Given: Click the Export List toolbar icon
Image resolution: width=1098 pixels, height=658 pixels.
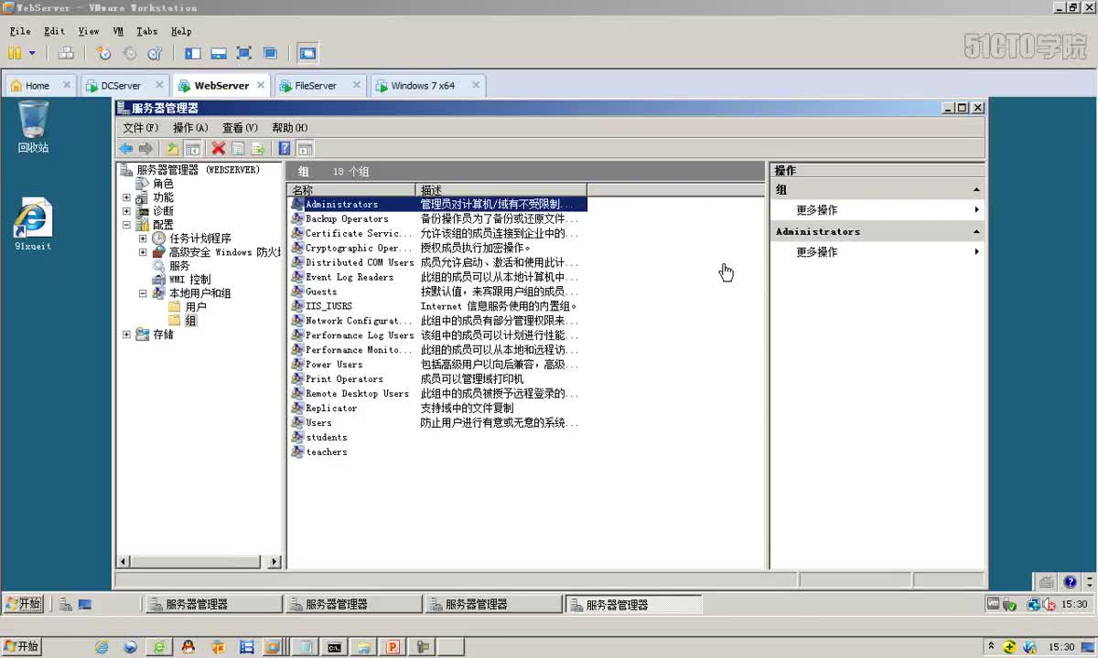Looking at the screenshot, I should (258, 148).
